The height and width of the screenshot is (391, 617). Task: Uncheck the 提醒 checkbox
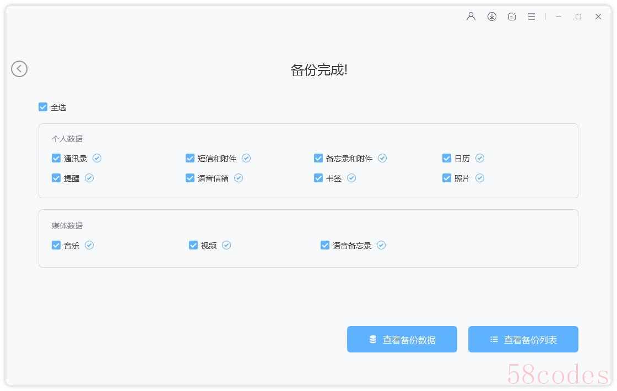(x=56, y=178)
